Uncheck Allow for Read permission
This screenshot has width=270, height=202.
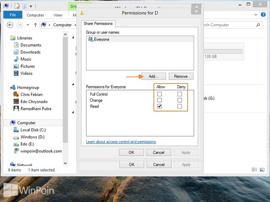[x=159, y=106]
